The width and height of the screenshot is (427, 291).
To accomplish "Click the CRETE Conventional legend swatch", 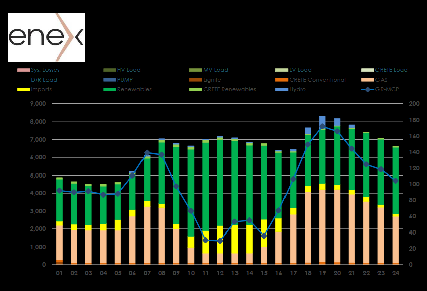I will pos(281,80).
